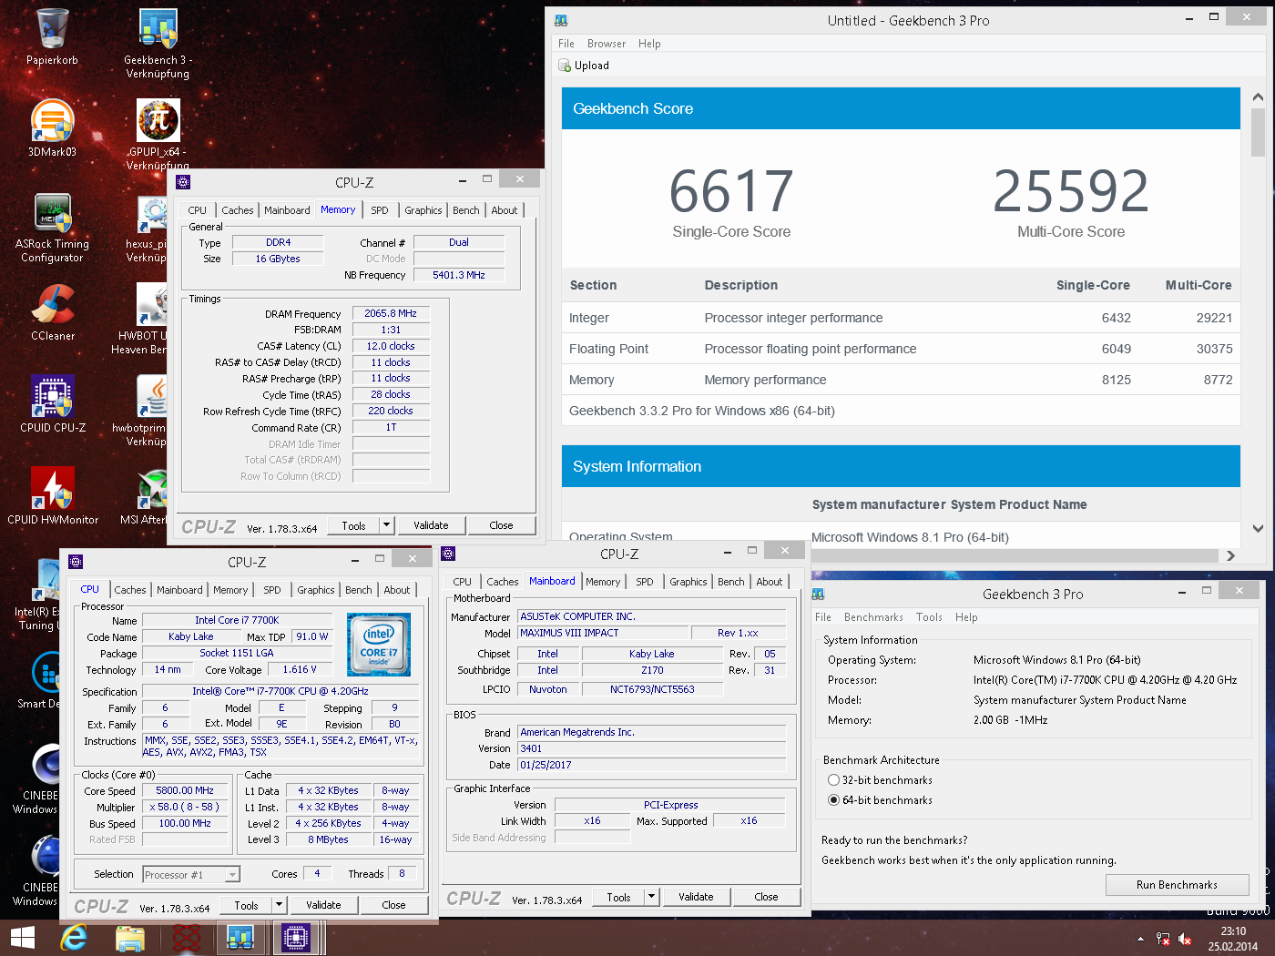1275x956 pixels.
Task: Click the Memory row in Geekbench score table
Action: click(901, 380)
